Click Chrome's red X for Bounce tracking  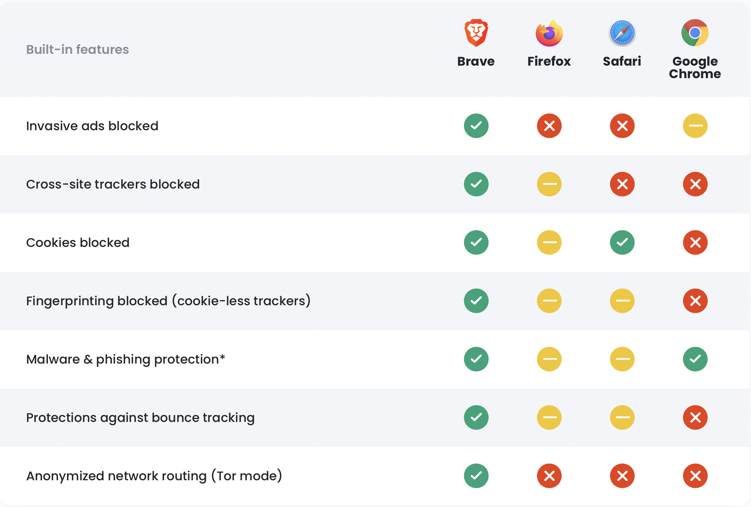(x=695, y=417)
